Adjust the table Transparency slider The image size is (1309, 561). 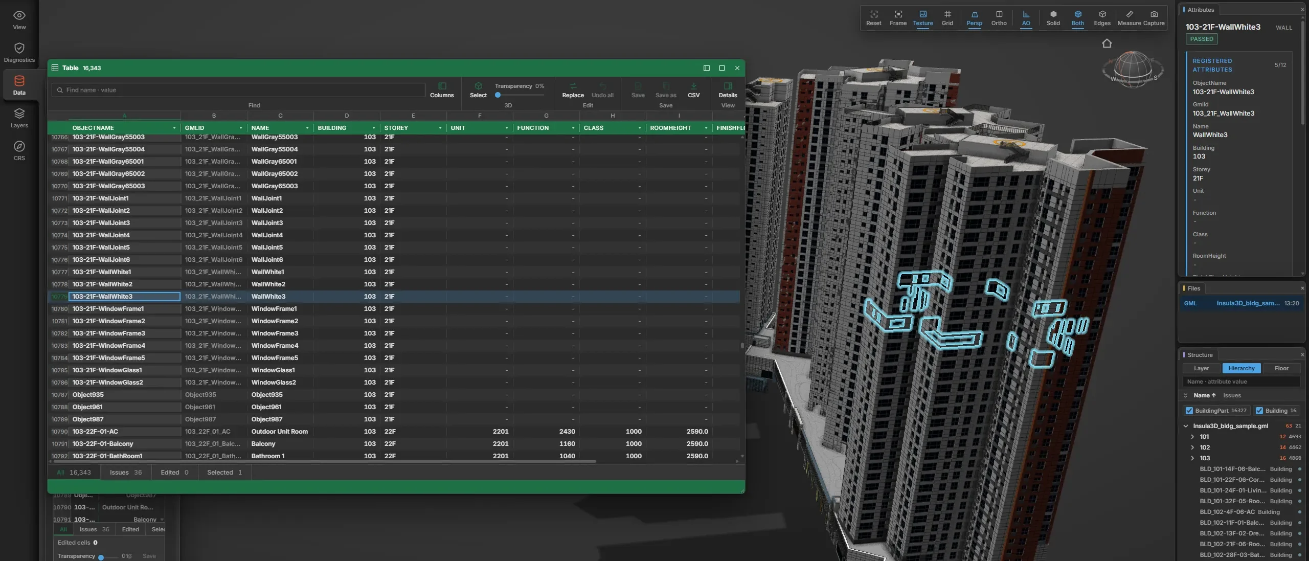point(520,95)
